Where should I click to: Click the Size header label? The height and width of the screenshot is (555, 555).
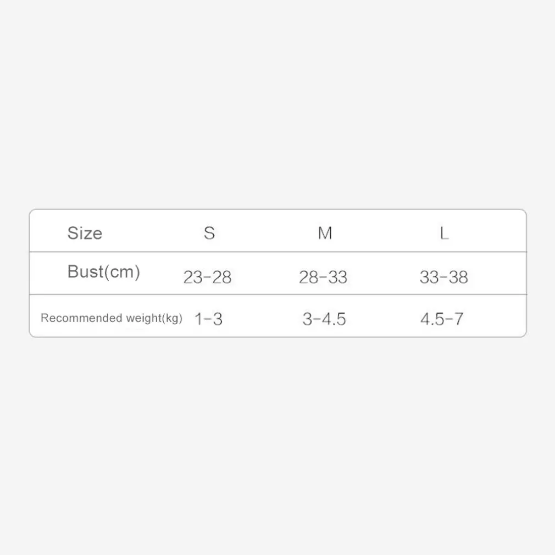pos(85,233)
